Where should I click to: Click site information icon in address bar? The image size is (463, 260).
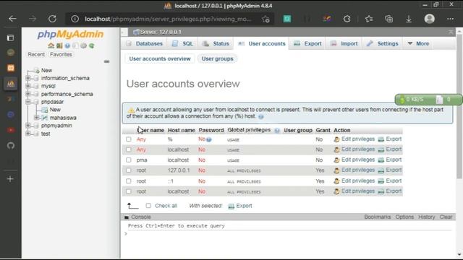(x=75, y=19)
